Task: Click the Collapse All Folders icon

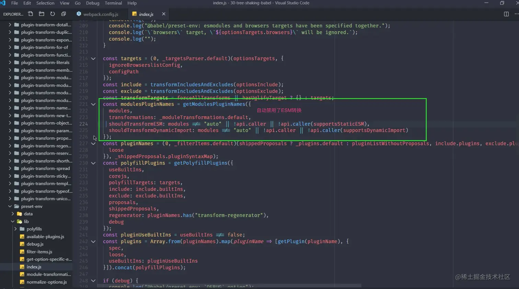Action: point(64,14)
